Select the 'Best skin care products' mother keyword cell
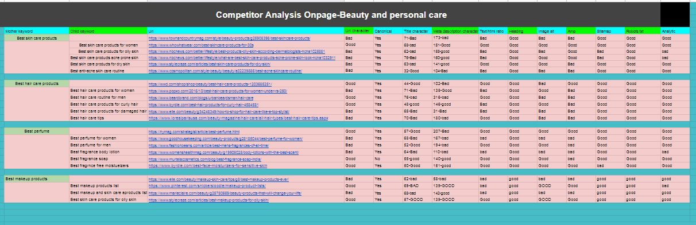 (x=36, y=38)
